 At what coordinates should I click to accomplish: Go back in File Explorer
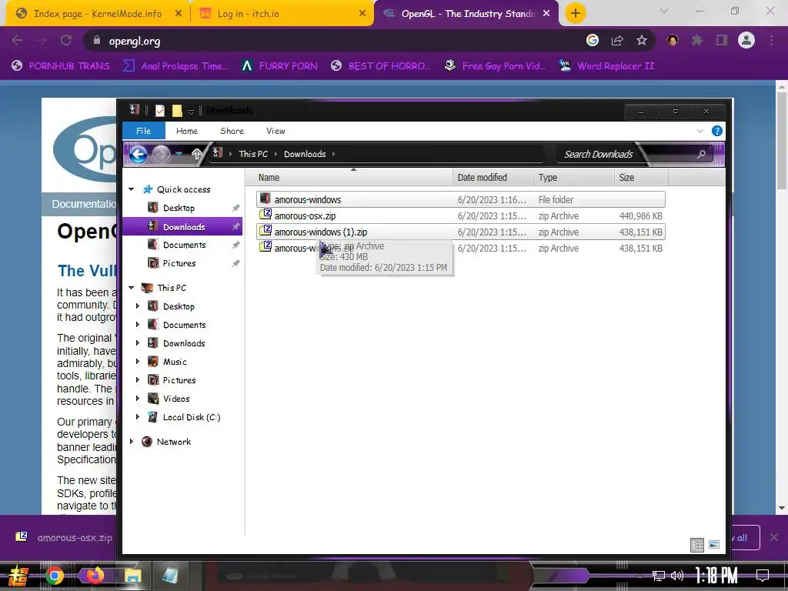tap(139, 154)
